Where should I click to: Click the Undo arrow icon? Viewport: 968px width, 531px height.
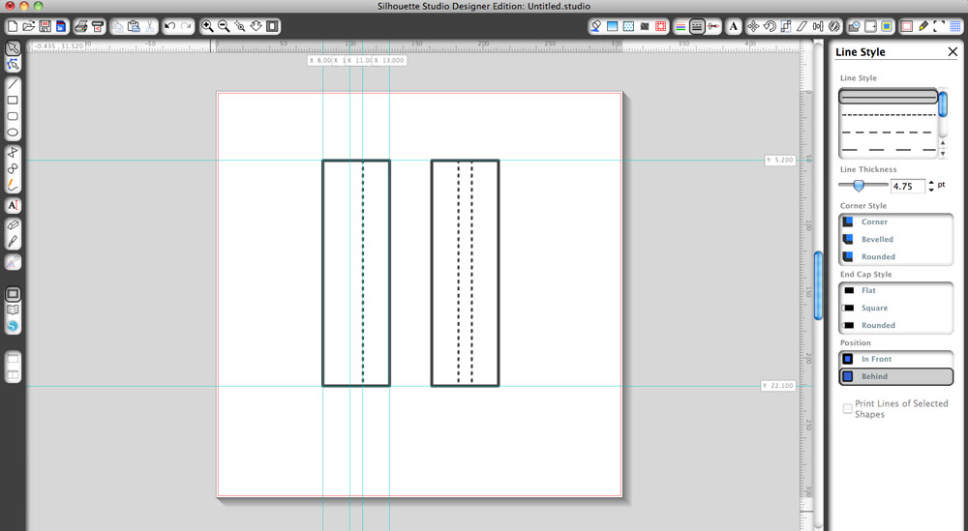pyautogui.click(x=169, y=26)
